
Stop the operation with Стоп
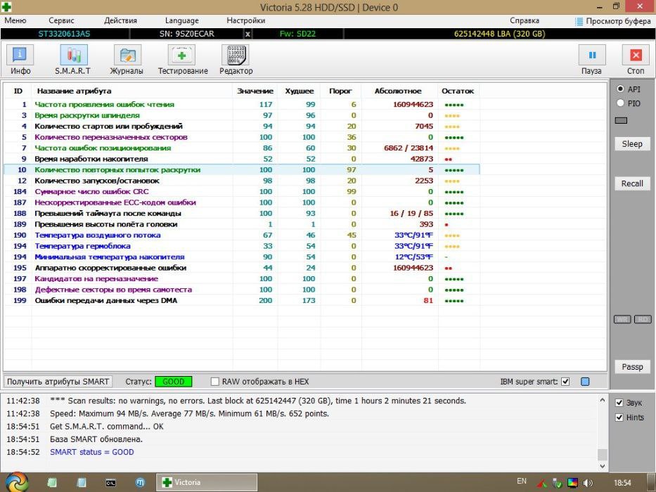coord(636,60)
